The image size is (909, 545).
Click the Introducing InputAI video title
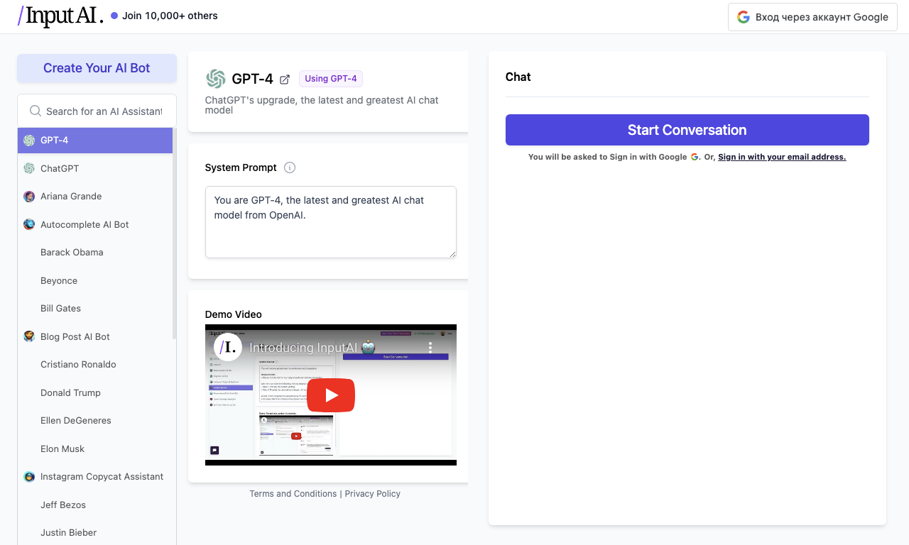click(x=312, y=348)
